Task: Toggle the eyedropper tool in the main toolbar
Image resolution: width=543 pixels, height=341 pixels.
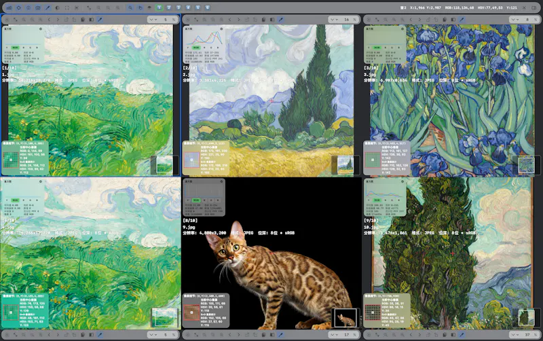Action: coord(48,7)
